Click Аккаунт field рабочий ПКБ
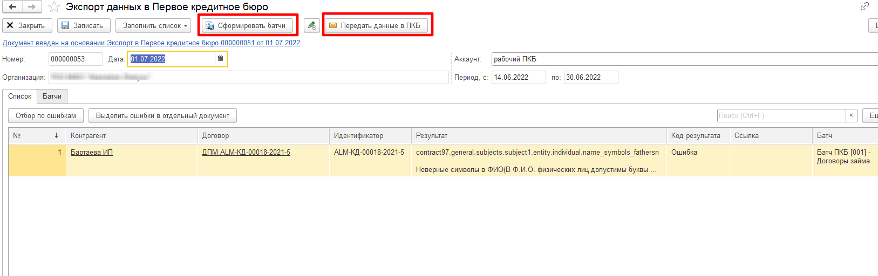Image resolution: width=878 pixels, height=276 pixels. 684,59
